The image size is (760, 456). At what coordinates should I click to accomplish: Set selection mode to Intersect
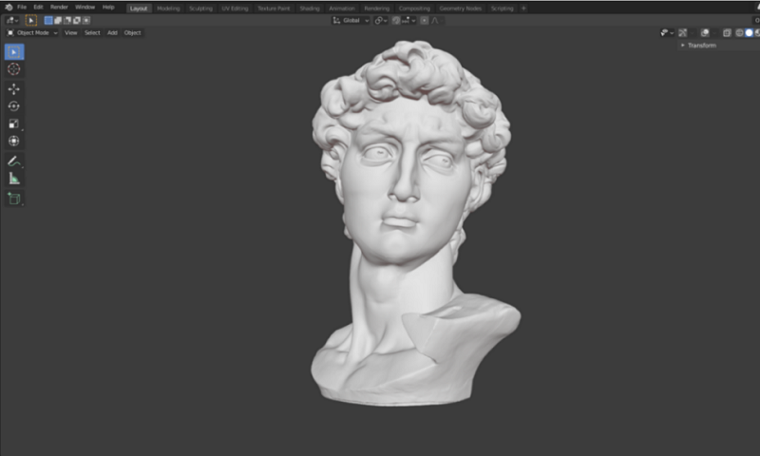86,20
